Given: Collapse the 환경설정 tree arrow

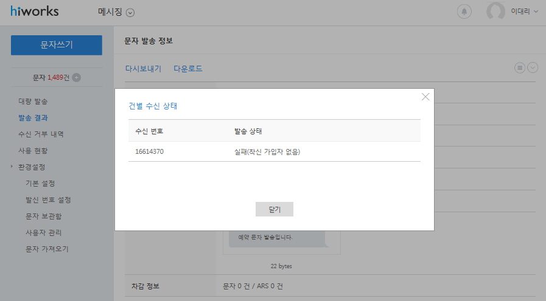Looking at the screenshot, I should click(x=12, y=167).
